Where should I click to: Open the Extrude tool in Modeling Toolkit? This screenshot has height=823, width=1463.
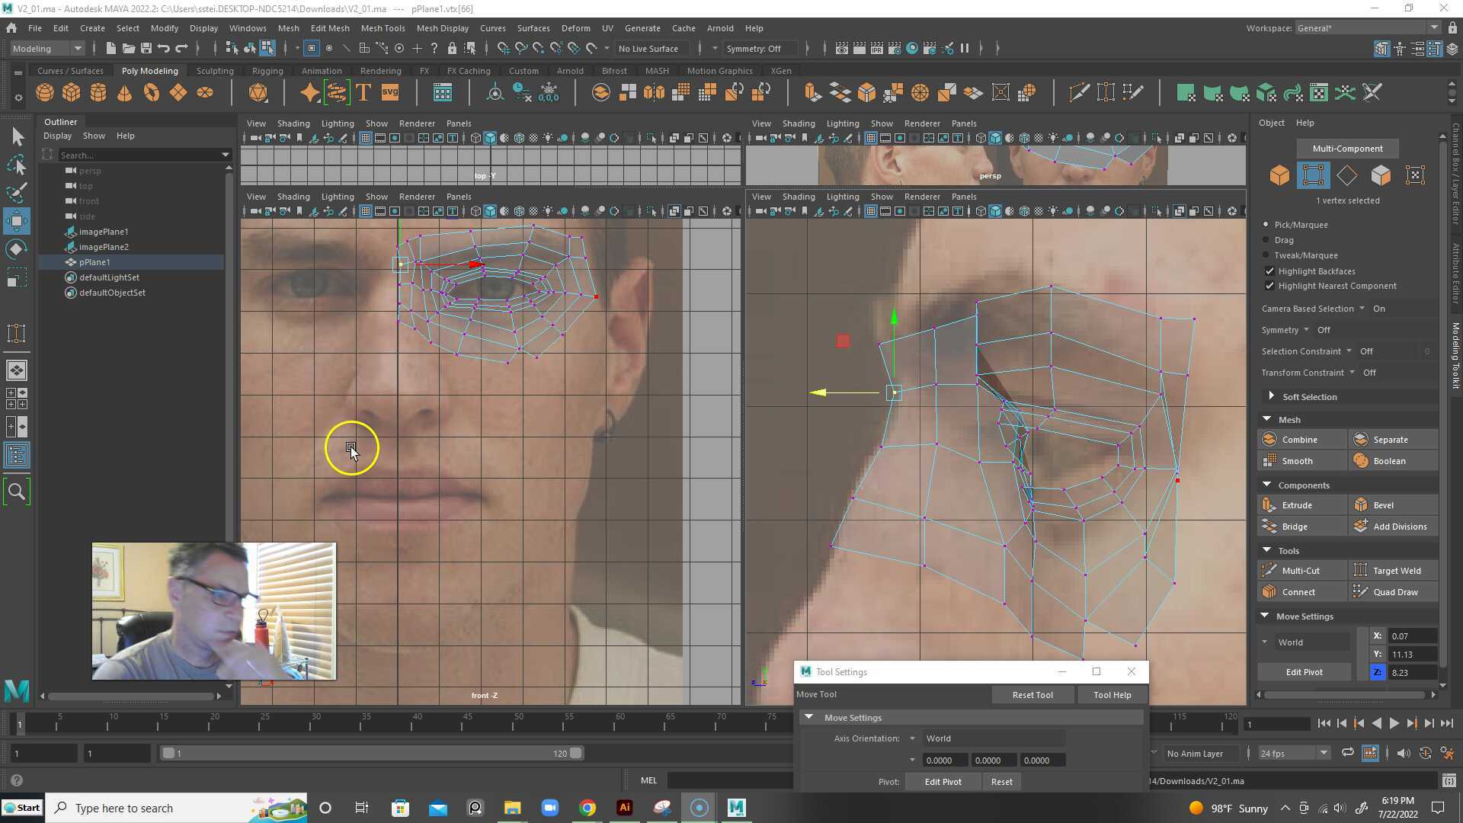(1295, 504)
